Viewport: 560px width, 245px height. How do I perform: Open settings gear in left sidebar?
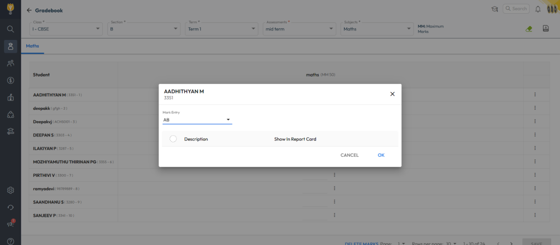[x=10, y=190]
